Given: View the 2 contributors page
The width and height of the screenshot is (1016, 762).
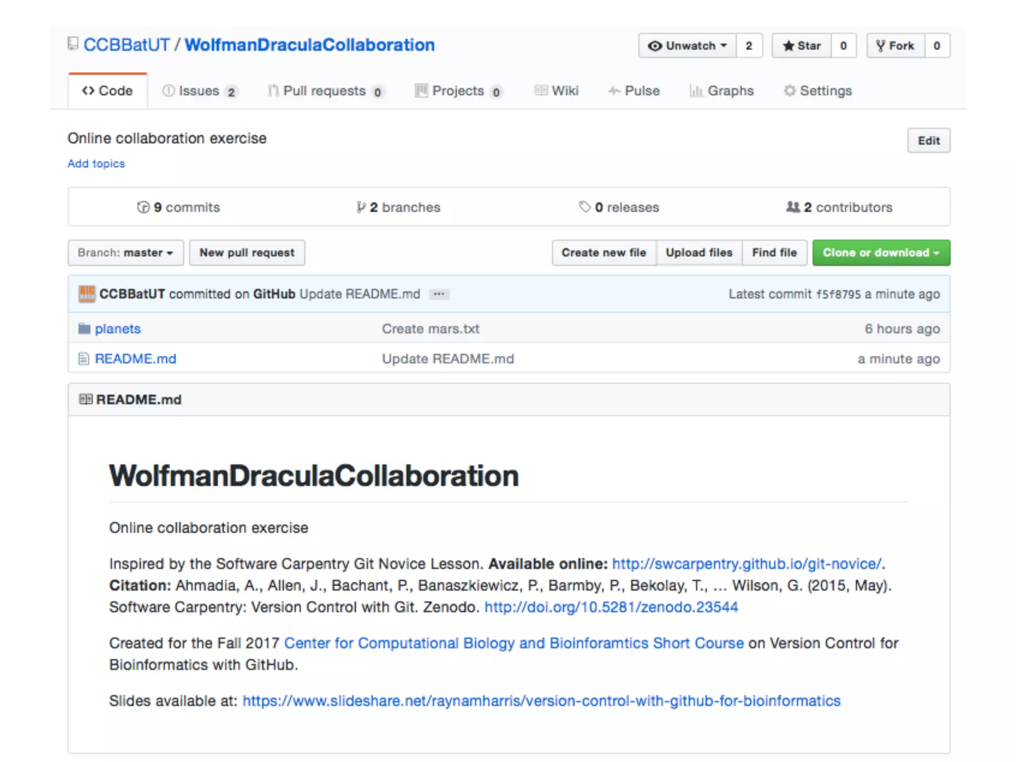Looking at the screenshot, I should (839, 207).
